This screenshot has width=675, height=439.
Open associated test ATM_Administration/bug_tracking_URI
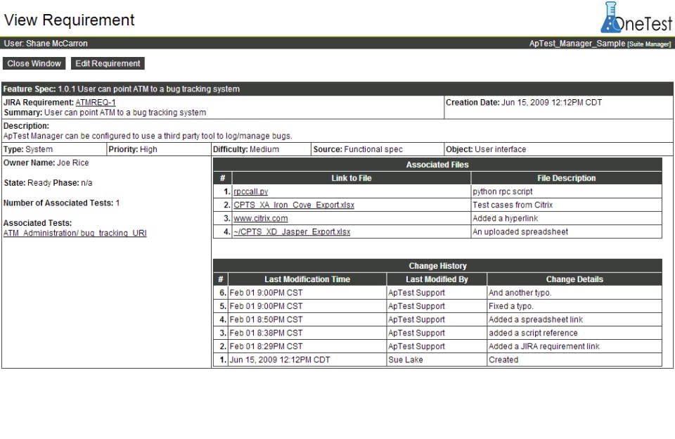[x=75, y=233]
